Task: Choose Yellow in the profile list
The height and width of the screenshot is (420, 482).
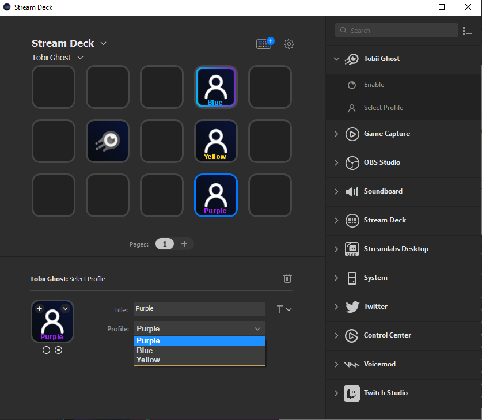Action: click(199, 360)
